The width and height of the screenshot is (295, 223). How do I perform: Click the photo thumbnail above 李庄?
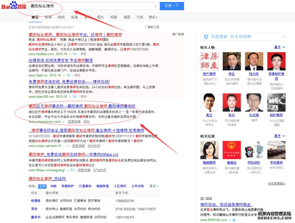coord(232,61)
